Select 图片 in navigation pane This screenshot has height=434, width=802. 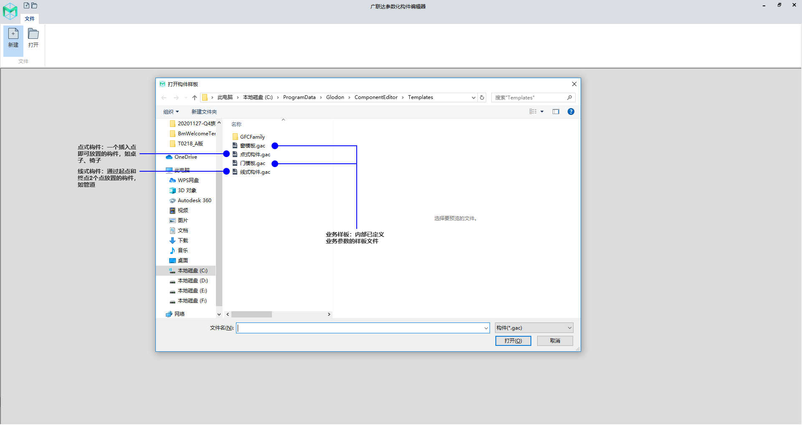[x=179, y=221]
